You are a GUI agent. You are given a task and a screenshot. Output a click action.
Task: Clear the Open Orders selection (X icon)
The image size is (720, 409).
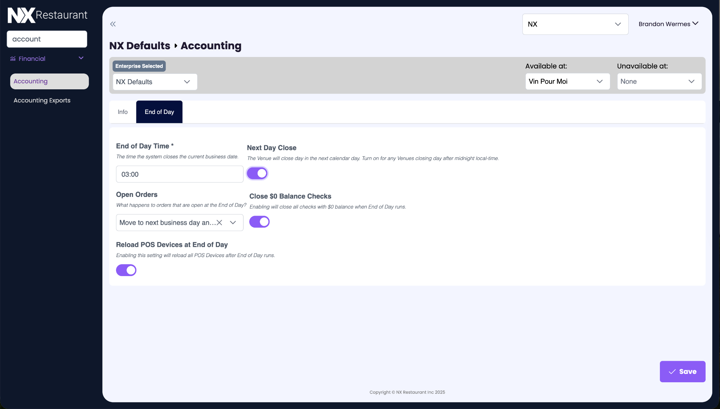(219, 223)
